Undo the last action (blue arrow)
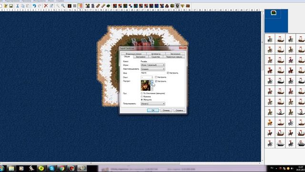This screenshot has height=172, width=305. click(34, 6)
